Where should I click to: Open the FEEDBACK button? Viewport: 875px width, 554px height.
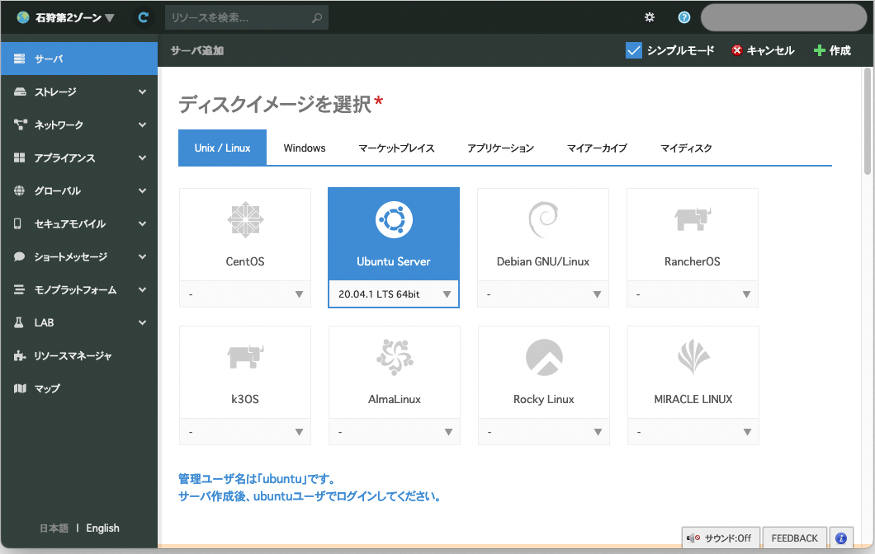click(x=795, y=538)
